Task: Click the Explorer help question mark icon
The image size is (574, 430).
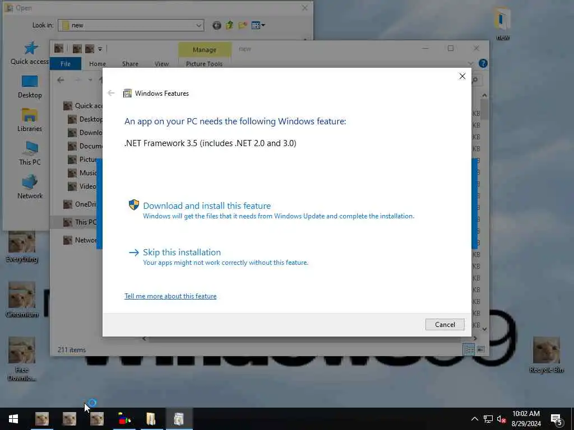Action: pos(483,64)
